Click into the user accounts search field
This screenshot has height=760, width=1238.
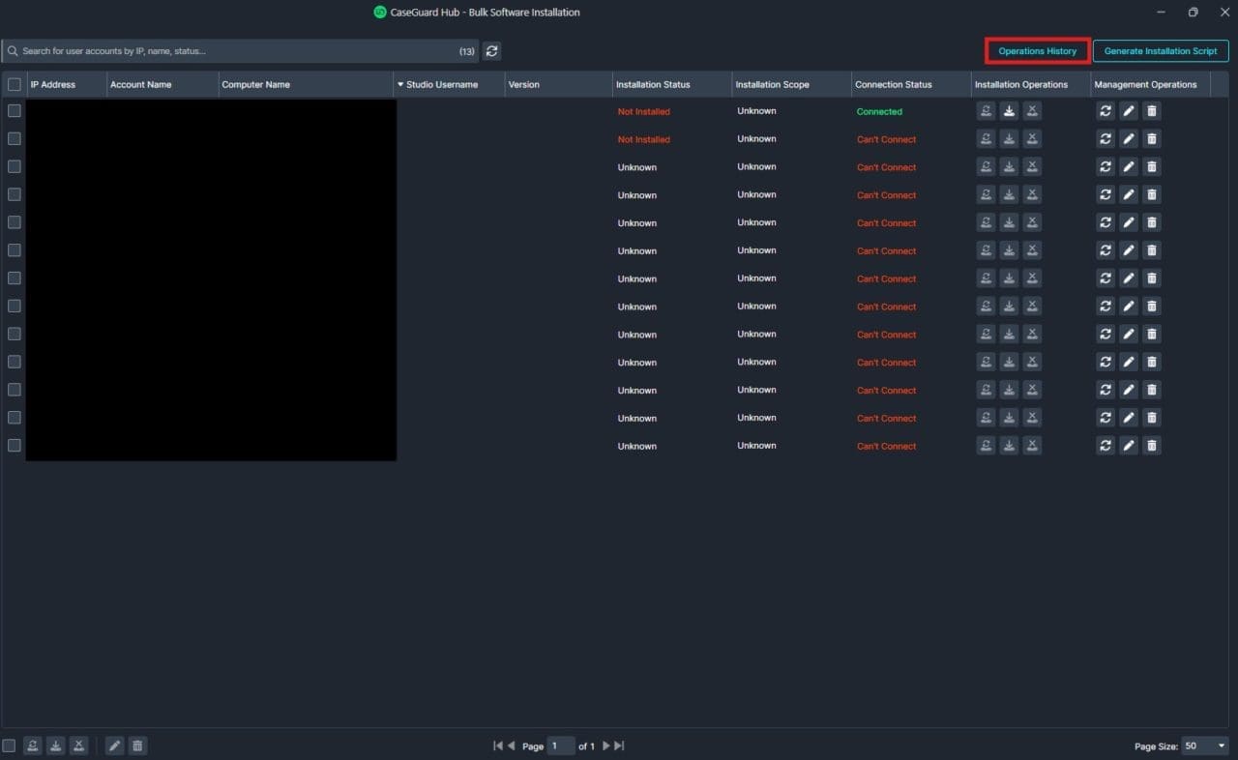[x=232, y=51]
